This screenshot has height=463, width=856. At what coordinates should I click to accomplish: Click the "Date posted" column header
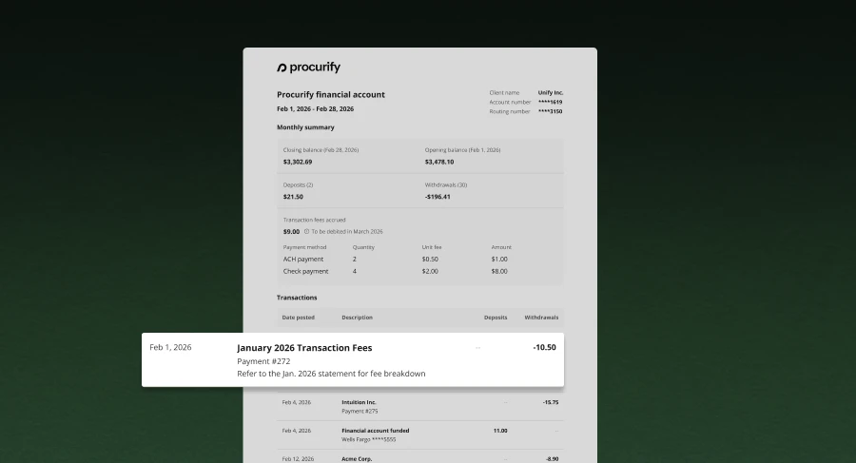pos(298,318)
